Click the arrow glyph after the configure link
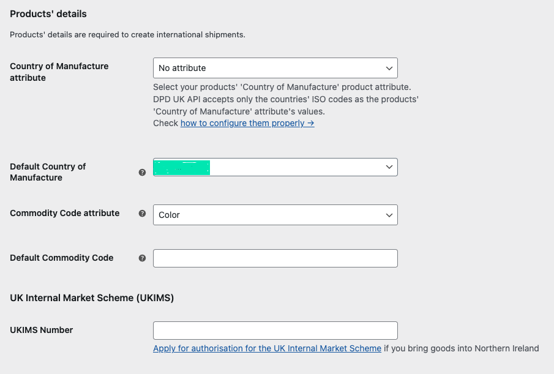This screenshot has height=374, width=554. tap(311, 123)
